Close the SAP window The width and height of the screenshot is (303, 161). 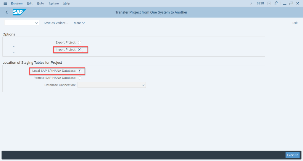pos(298,3)
